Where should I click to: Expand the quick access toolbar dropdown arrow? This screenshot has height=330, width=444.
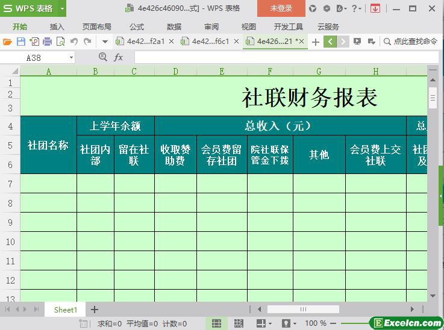(x=105, y=42)
